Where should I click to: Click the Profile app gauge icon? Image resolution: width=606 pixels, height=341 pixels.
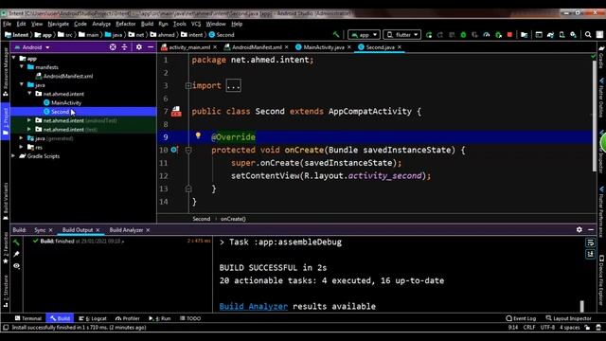click(x=486, y=35)
